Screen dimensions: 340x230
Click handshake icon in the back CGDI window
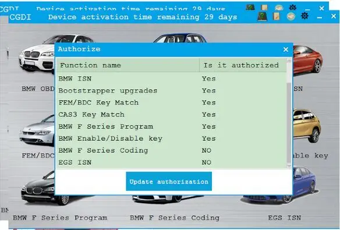tap(279, 8)
